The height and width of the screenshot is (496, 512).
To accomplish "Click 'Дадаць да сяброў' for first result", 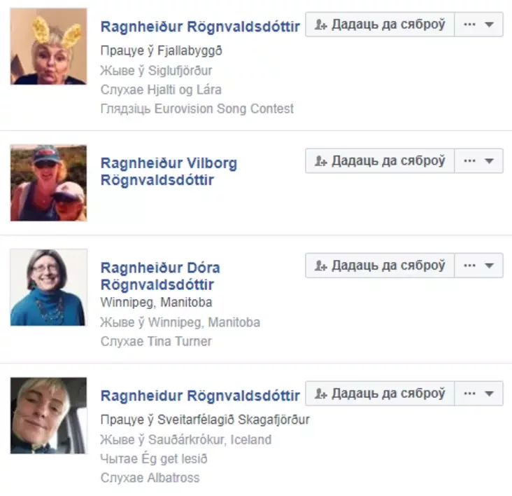I will [x=380, y=25].
